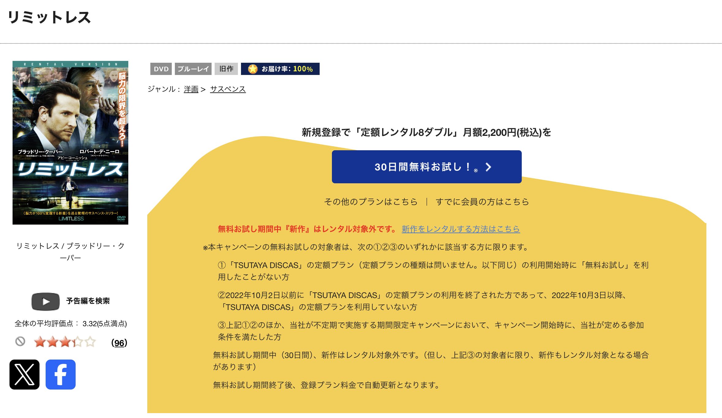Click the お届け率: 100% badge
The image size is (722, 418).
pyautogui.click(x=280, y=69)
